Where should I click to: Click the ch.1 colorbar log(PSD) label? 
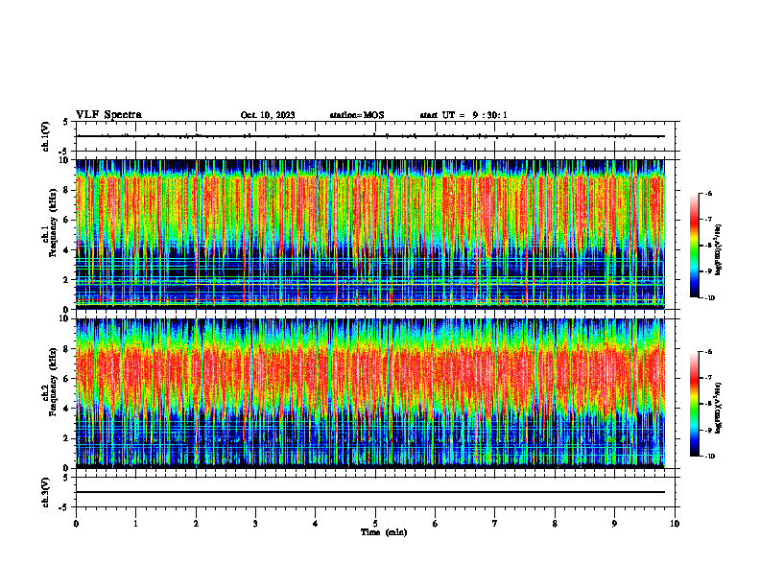[719, 249]
